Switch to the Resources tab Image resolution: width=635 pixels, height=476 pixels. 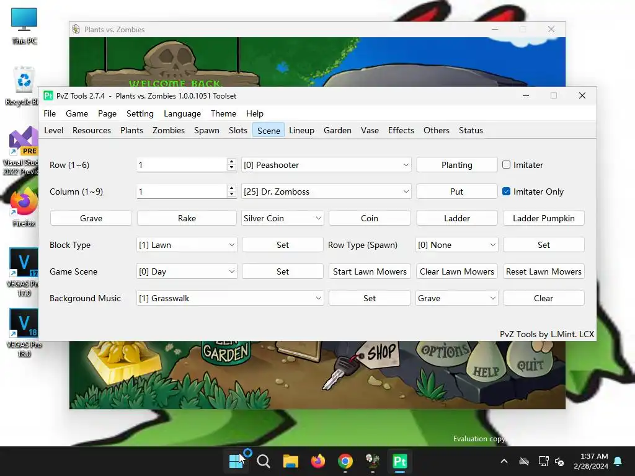pyautogui.click(x=92, y=130)
